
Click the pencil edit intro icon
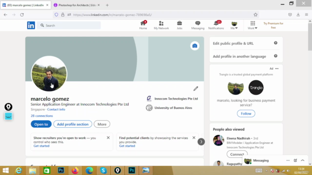click(x=195, y=88)
